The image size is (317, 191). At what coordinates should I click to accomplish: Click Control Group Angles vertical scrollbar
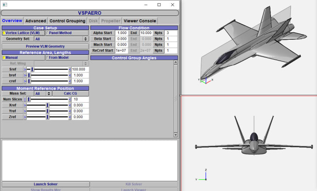(x=175, y=99)
